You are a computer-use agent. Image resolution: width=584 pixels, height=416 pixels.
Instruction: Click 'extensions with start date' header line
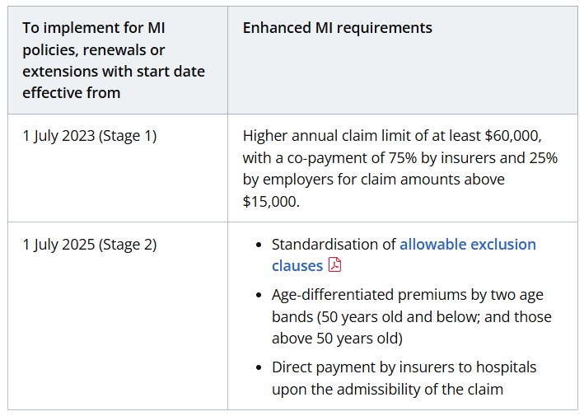pos(114,71)
